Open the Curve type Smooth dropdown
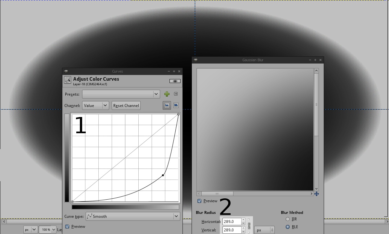Viewport: 389px width, 234px height. click(x=132, y=216)
